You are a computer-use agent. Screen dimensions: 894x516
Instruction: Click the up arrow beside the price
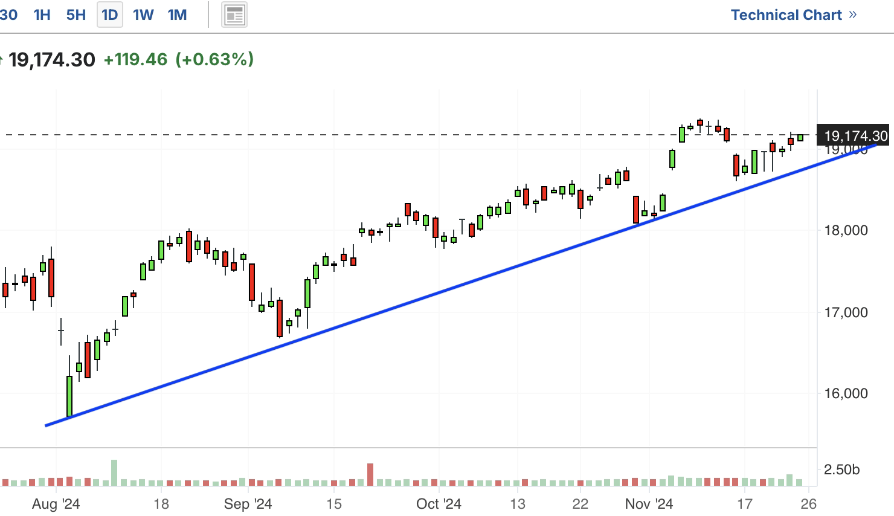tap(1, 60)
